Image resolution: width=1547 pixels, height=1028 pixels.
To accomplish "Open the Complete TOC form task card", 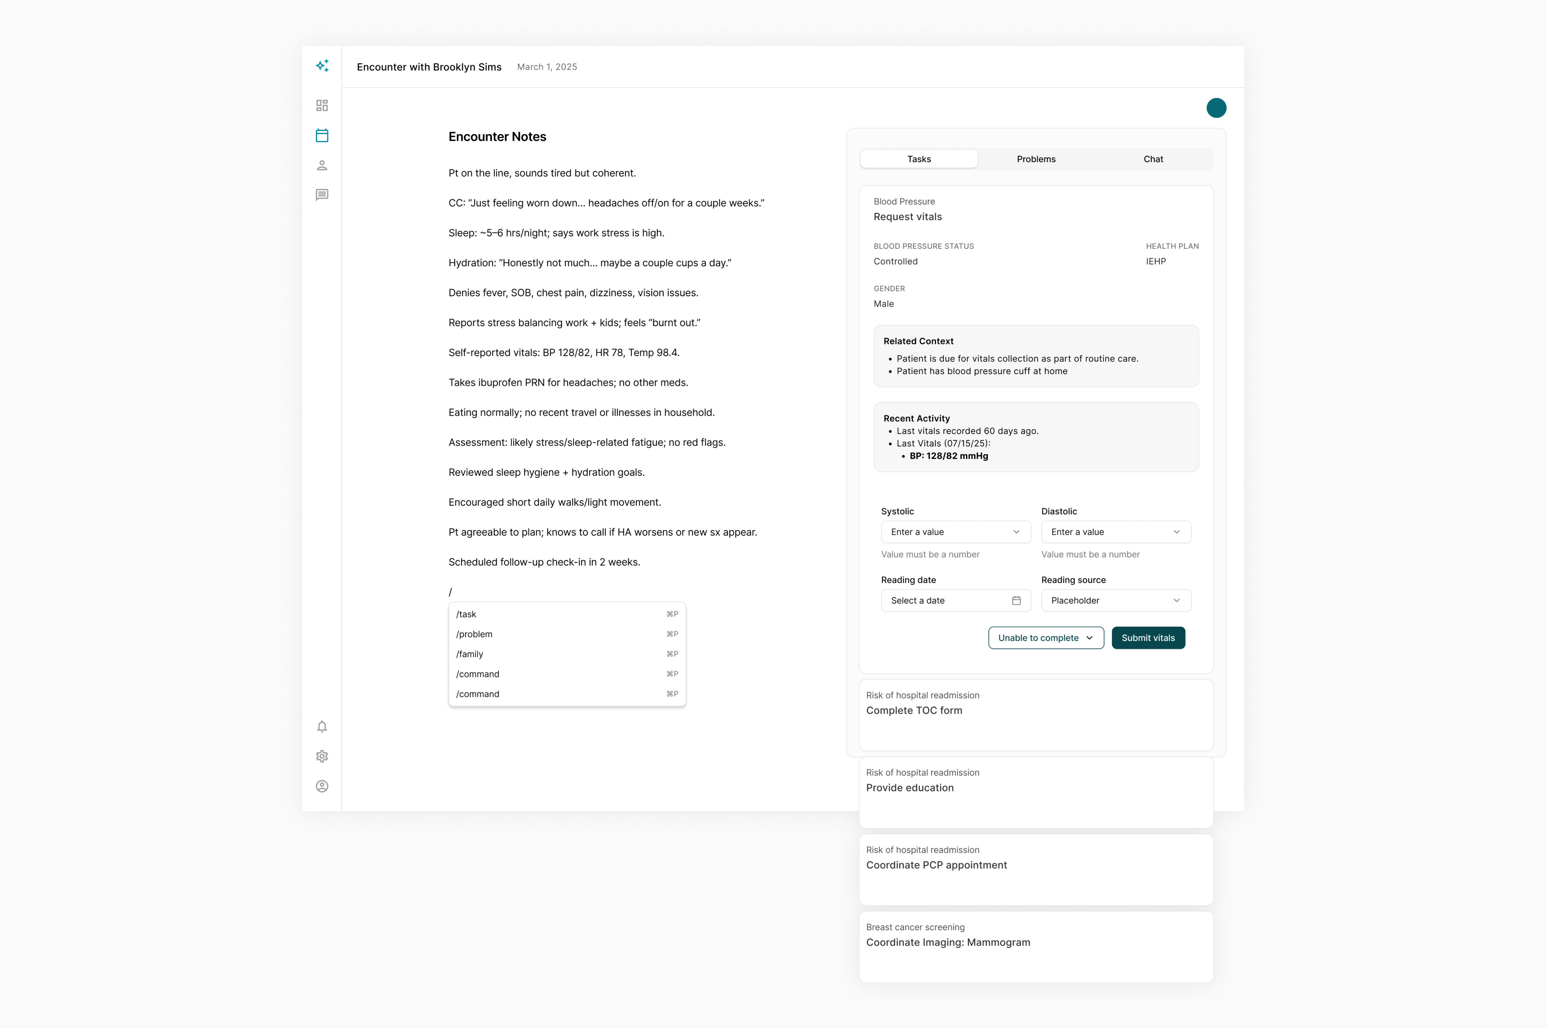I will [1036, 715].
